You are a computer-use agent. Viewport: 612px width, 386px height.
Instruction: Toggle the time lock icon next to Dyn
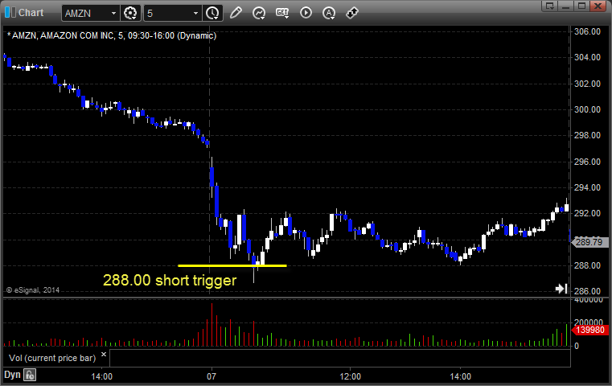point(30,375)
